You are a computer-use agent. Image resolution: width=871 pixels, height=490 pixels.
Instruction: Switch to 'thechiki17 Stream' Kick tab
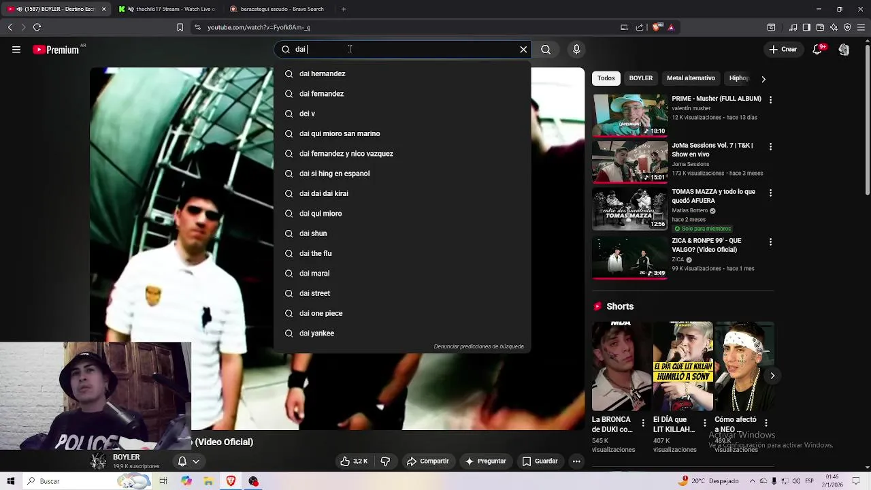click(169, 9)
